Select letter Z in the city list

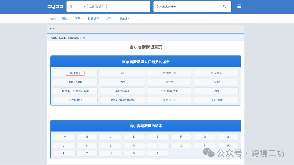[157, 153]
